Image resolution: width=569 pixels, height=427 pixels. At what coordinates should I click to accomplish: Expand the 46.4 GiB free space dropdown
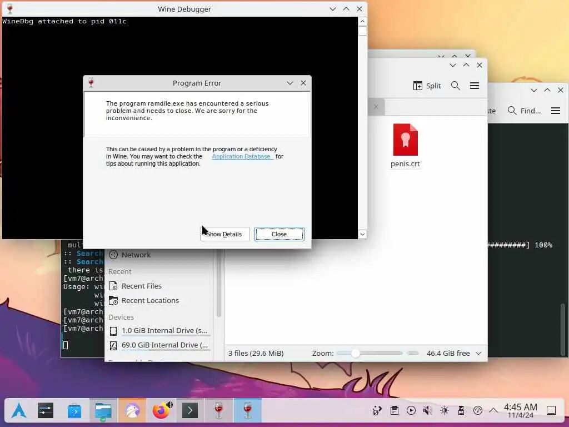pyautogui.click(x=478, y=353)
